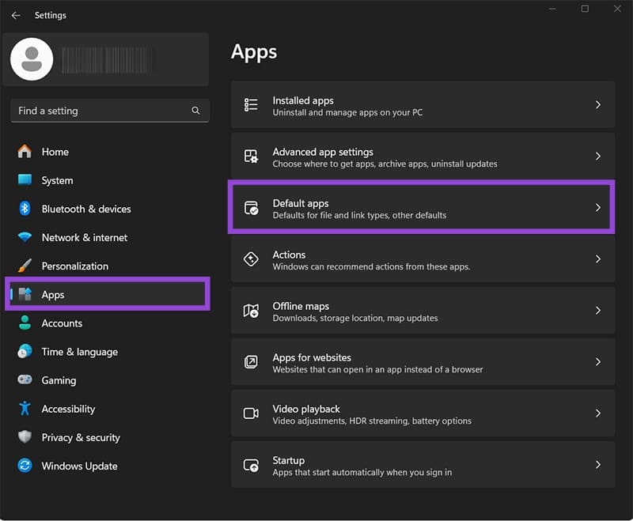Image resolution: width=633 pixels, height=521 pixels.
Task: Select Personalization label
Action: [x=75, y=266]
